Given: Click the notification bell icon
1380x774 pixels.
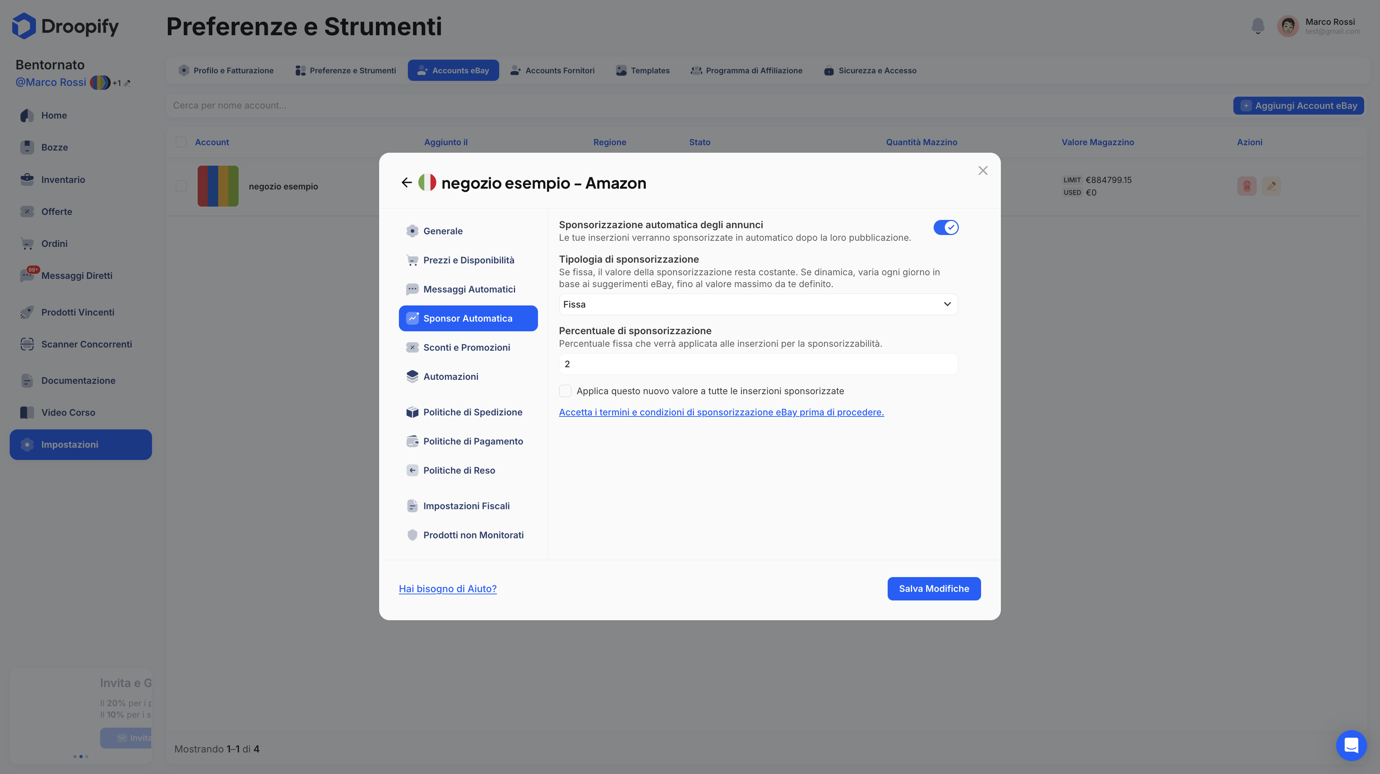Looking at the screenshot, I should 1257,26.
